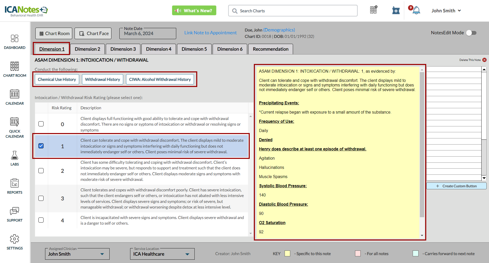Open the Dashboard sidebar icon
The height and width of the screenshot is (263, 489).
pos(15,39)
